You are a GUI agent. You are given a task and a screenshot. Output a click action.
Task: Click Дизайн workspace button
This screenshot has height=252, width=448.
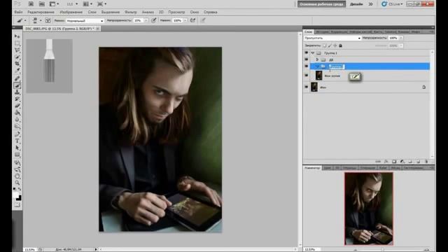[356, 4]
